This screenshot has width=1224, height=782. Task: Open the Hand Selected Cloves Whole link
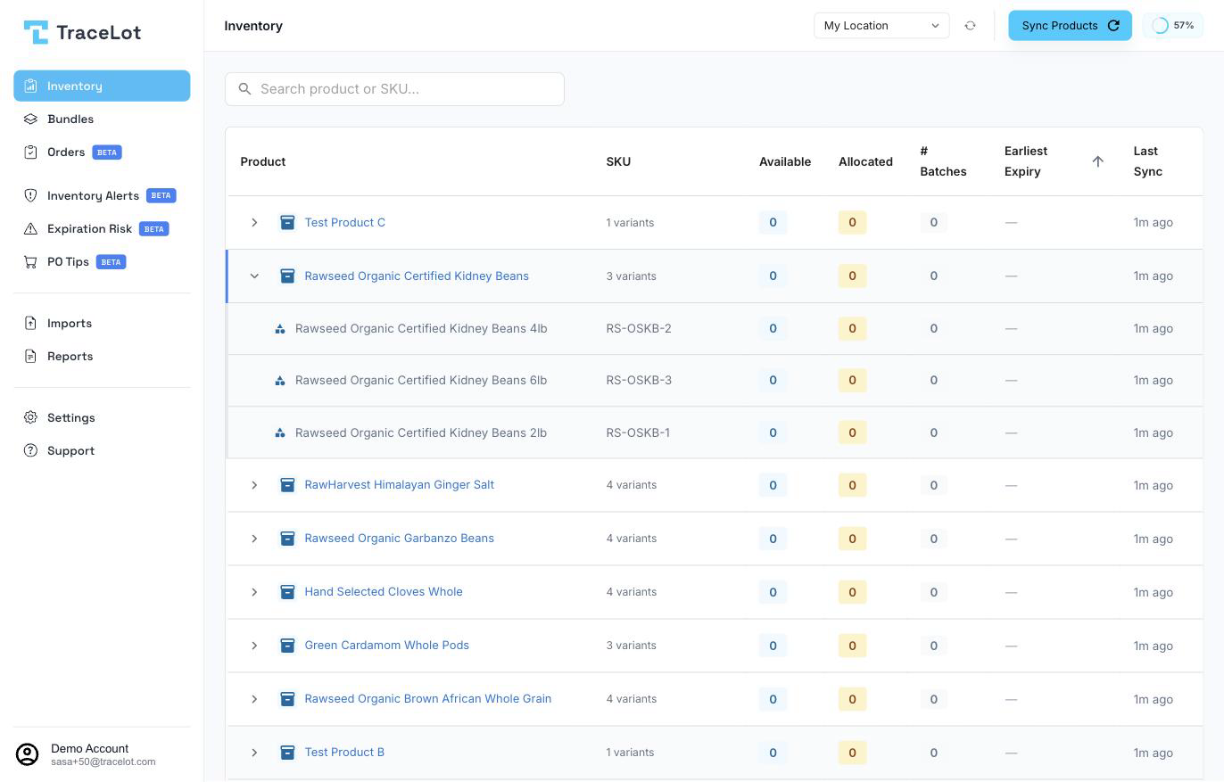click(x=384, y=591)
